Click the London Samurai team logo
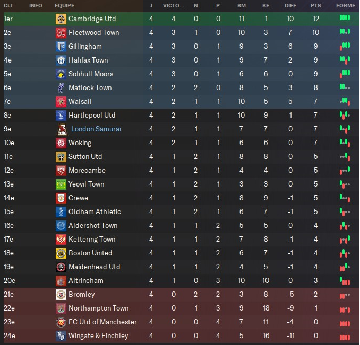Screen dimensions: 360x345 click(61, 129)
